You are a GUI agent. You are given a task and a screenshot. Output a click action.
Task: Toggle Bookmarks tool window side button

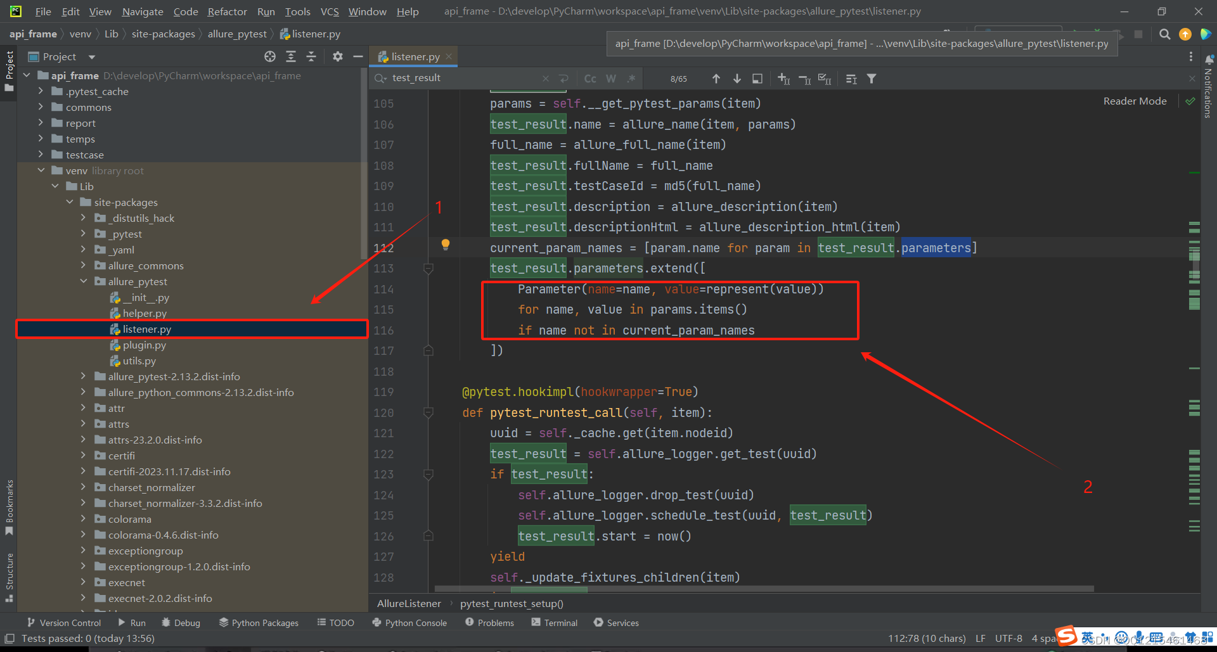point(9,507)
